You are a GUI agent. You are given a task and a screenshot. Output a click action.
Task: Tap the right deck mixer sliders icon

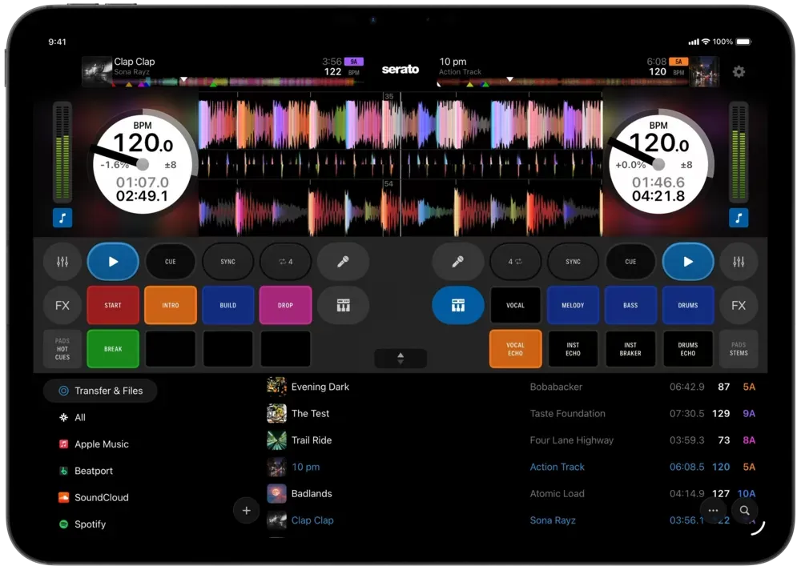click(739, 262)
